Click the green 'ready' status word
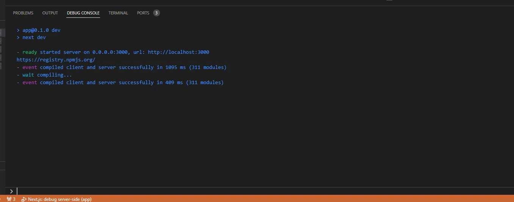The height and width of the screenshot is (202, 514). pyautogui.click(x=30, y=52)
